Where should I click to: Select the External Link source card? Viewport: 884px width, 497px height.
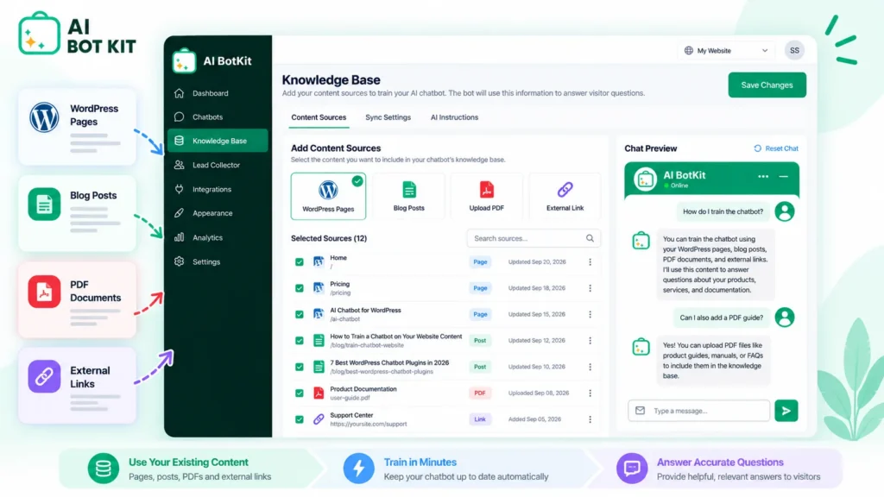click(x=565, y=196)
